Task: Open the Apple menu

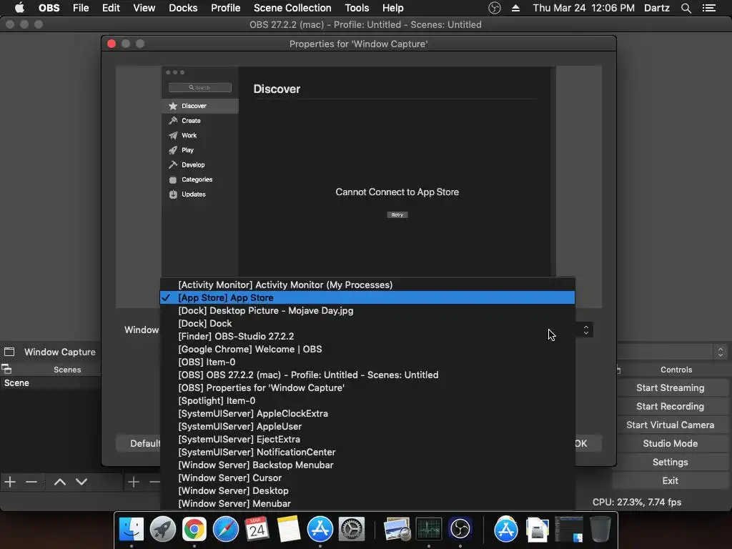Action: pos(19,7)
